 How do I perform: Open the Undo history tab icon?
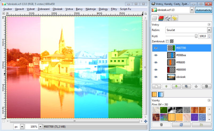[174, 18]
